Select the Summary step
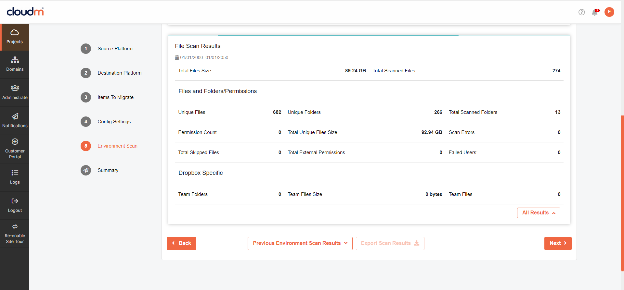624x290 pixels. 108,170
